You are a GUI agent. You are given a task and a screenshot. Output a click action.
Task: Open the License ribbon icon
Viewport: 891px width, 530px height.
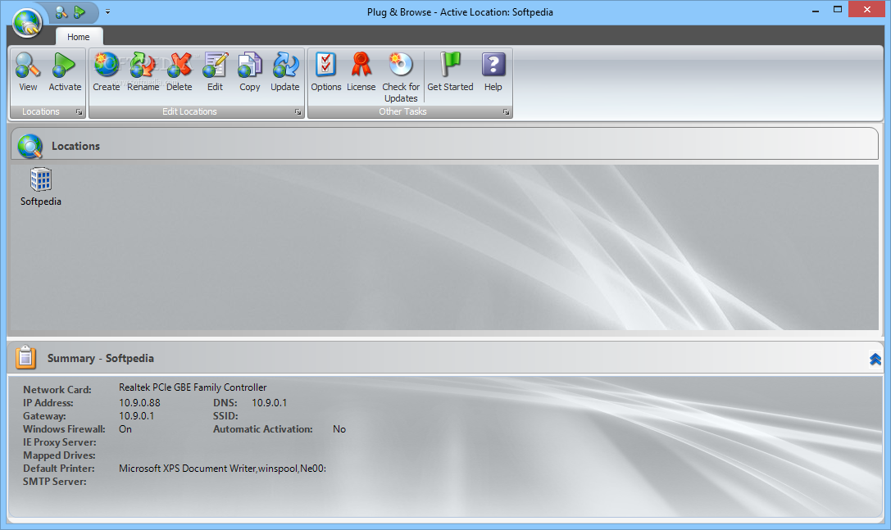tap(361, 65)
